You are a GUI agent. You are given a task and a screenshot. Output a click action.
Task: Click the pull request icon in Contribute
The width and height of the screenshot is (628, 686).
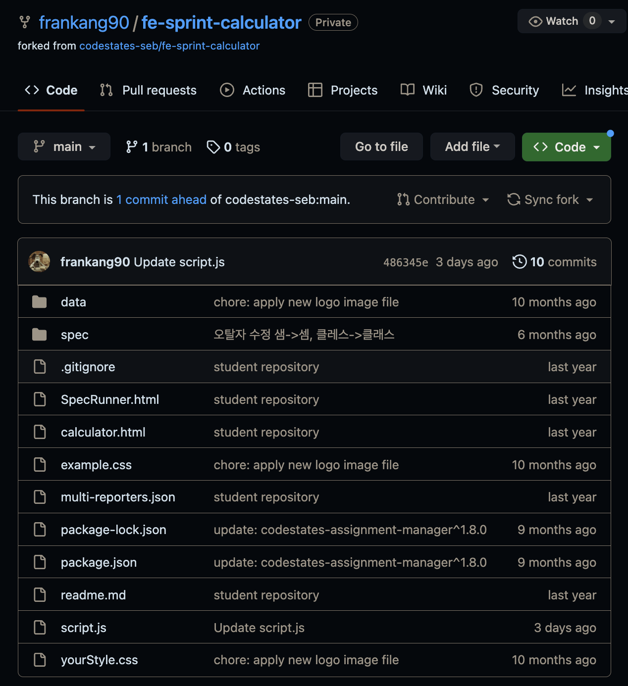click(x=403, y=199)
